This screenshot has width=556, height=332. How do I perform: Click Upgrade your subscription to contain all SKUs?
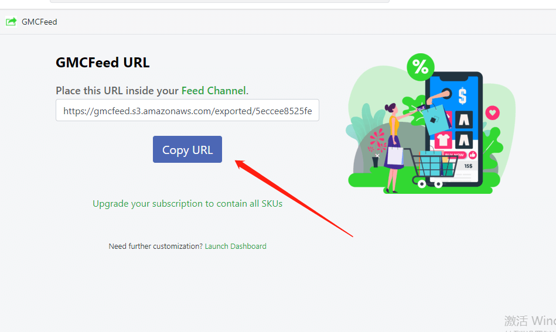[187, 204]
